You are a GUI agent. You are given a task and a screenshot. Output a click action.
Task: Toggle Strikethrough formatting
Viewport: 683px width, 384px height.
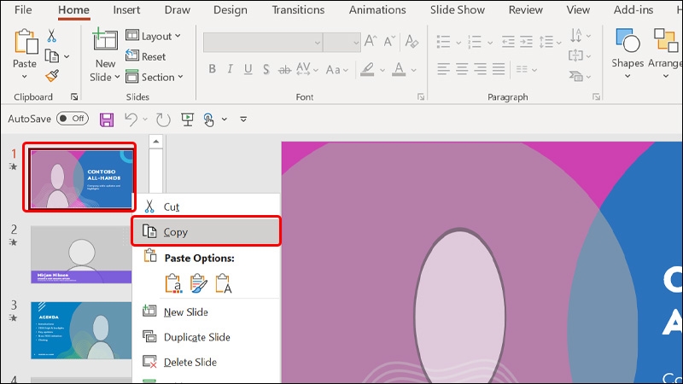coord(284,69)
